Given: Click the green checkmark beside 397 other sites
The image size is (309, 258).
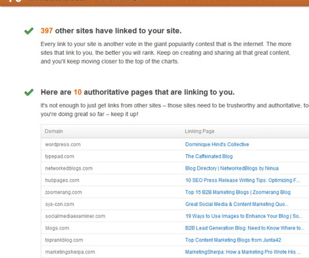Looking at the screenshot, I should pyautogui.click(x=29, y=31).
